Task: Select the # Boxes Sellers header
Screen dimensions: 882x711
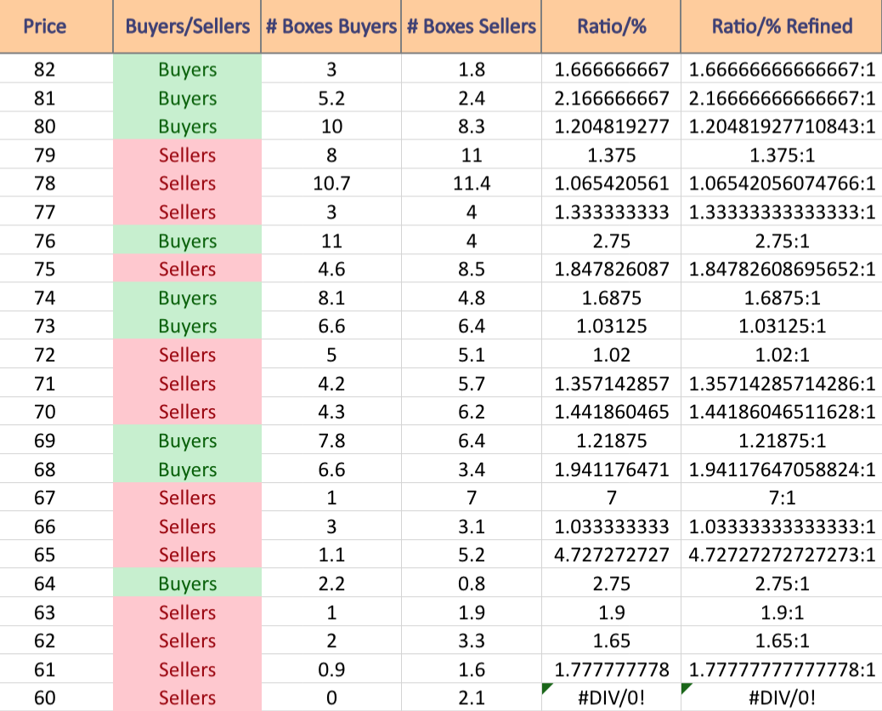Action: tap(472, 26)
